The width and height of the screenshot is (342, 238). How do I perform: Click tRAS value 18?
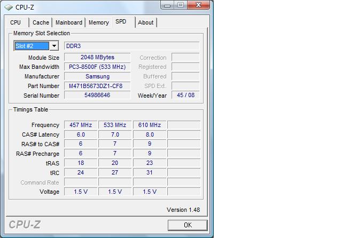coord(81,163)
